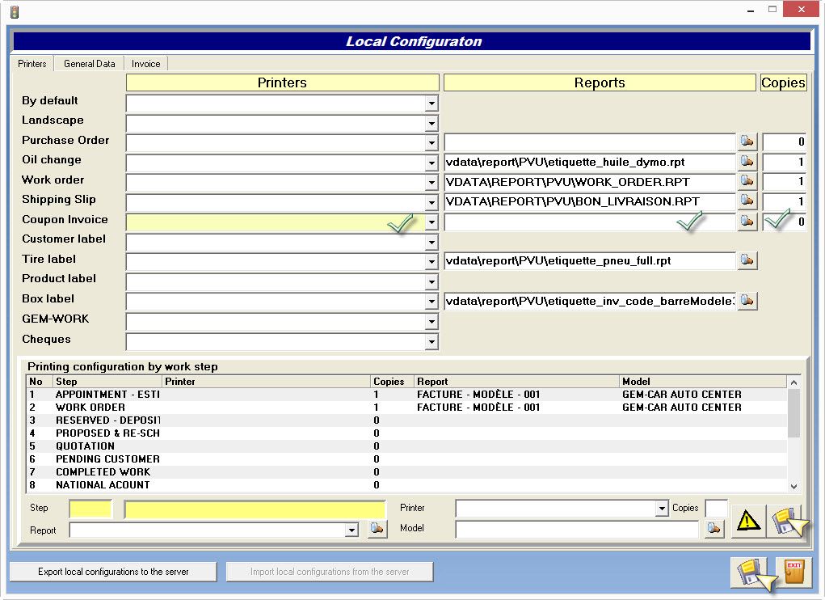
Task: Click the Purchase Order report path field
Action: pos(590,142)
